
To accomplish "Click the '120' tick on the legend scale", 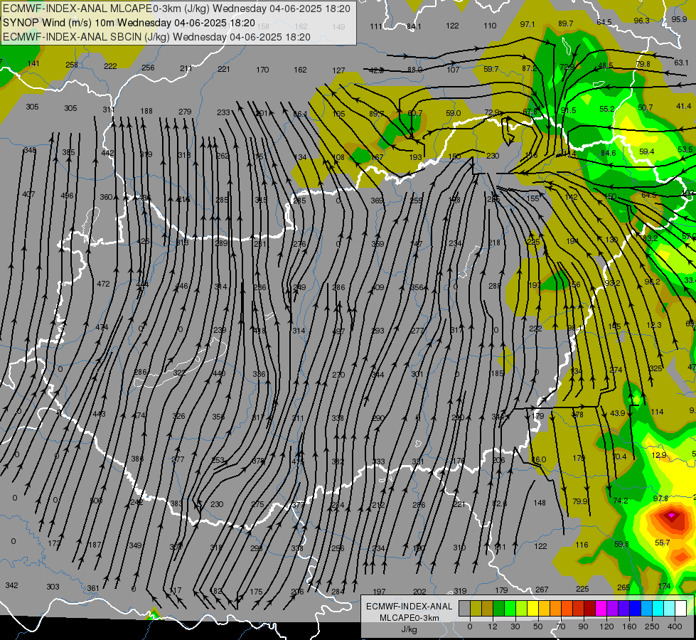I will click(x=606, y=626).
